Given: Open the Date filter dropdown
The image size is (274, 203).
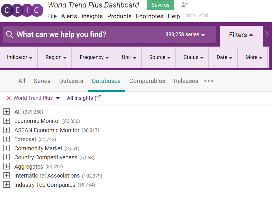Looking at the screenshot, I should [x=225, y=57].
